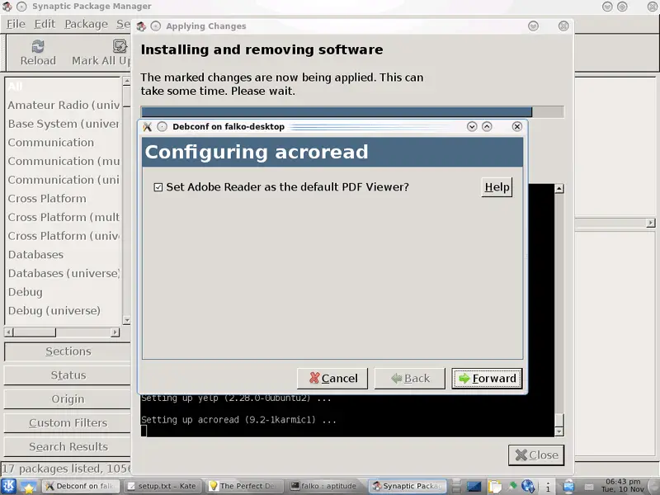Minimize the Synaptic Package Manager window
Screen dimensions: 660x495
[607, 7]
